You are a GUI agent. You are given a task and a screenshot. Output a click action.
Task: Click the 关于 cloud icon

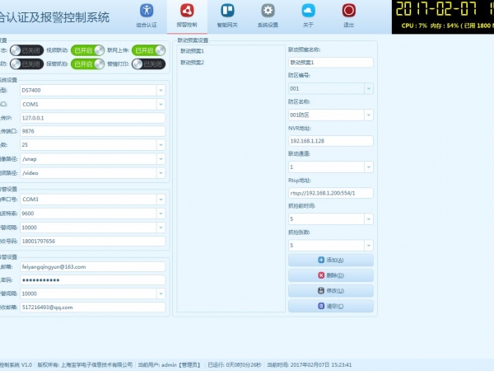[x=308, y=14]
